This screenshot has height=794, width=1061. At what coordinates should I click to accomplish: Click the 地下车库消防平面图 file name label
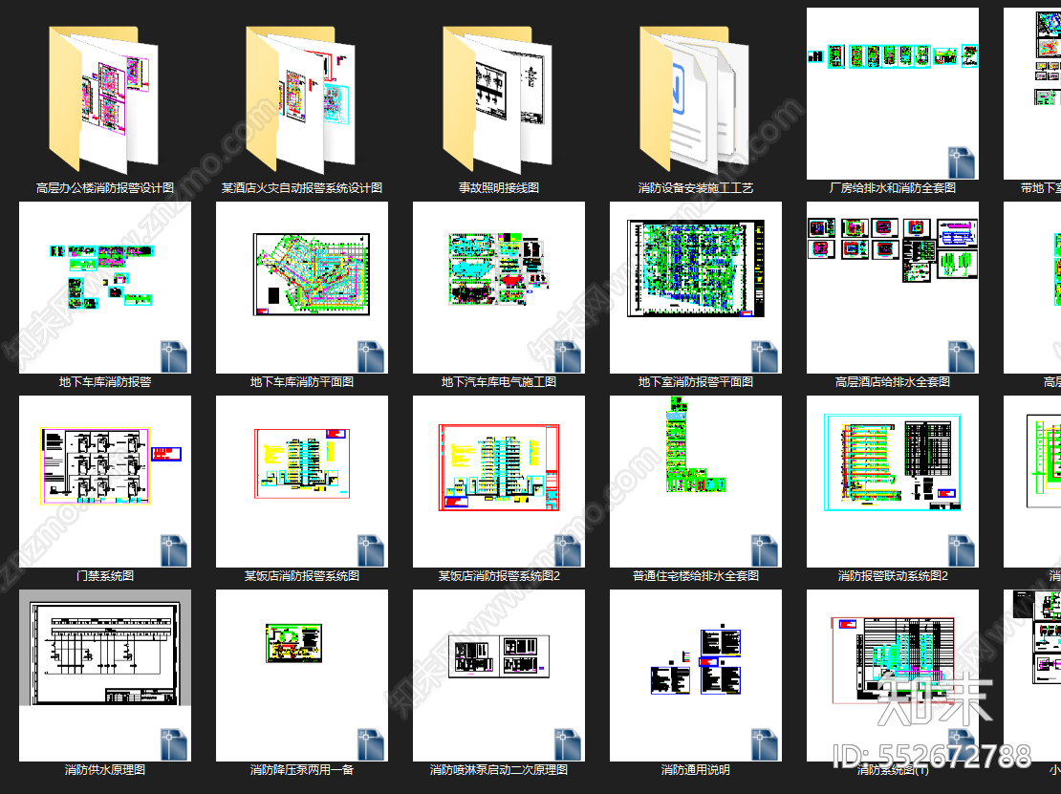(x=302, y=382)
